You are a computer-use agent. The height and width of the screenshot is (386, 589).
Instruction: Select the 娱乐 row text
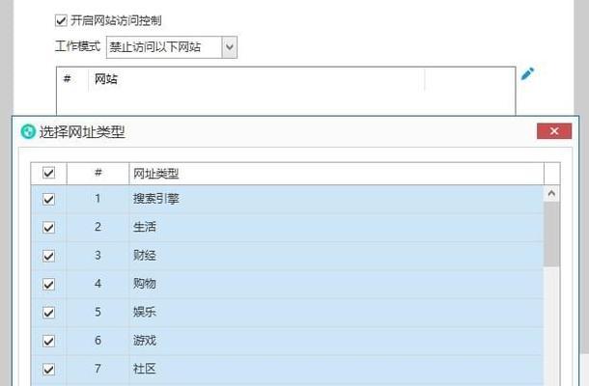coord(144,312)
